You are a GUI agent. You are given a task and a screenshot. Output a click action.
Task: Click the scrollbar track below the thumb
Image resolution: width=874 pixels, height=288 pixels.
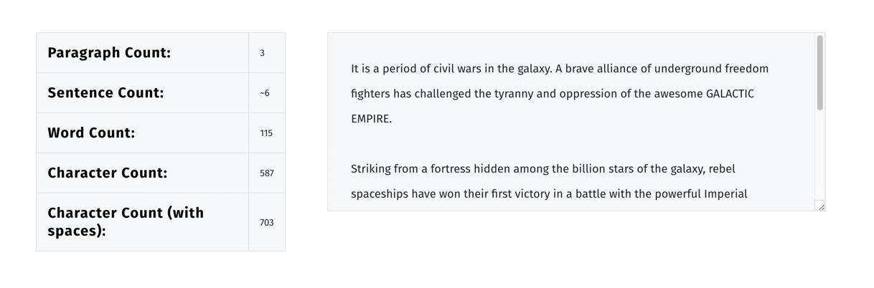click(820, 155)
